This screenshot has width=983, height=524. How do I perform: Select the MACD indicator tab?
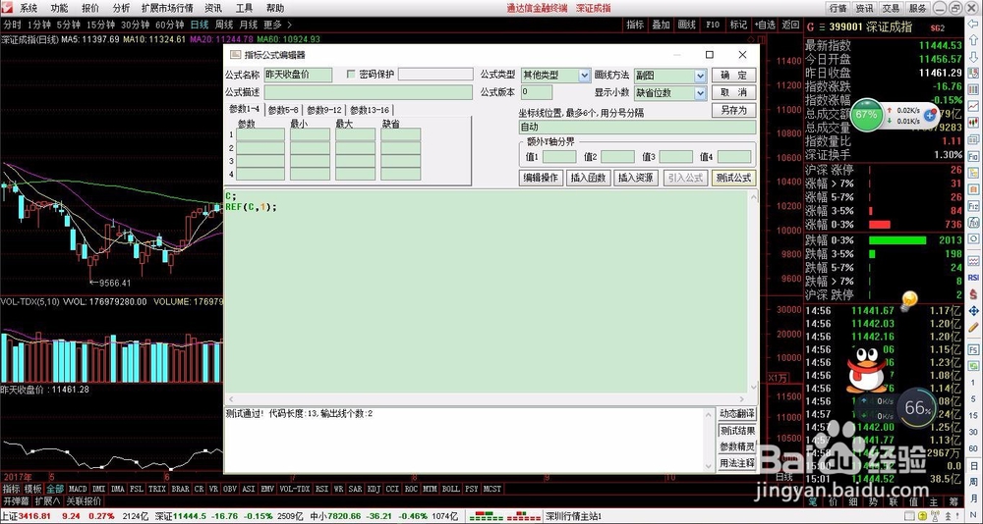tap(79, 489)
